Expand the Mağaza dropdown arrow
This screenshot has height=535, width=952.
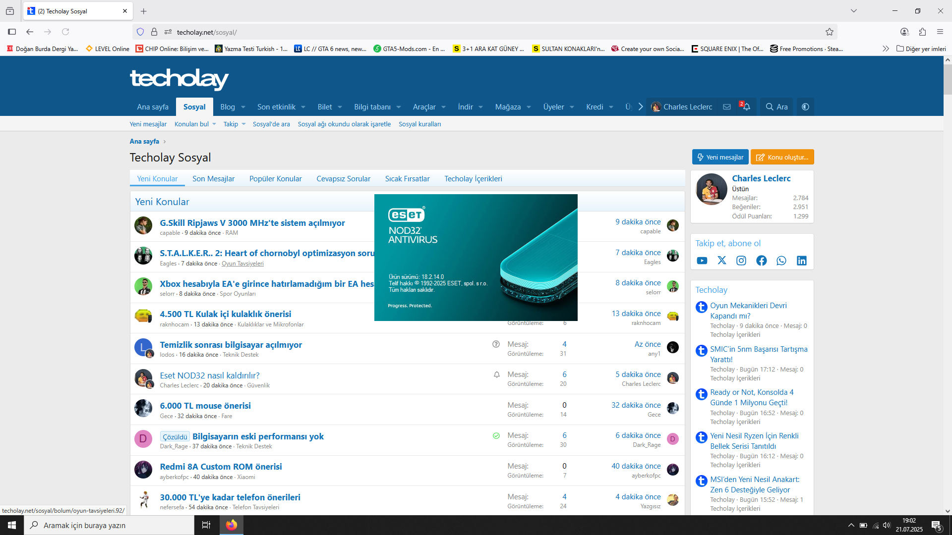(x=529, y=107)
